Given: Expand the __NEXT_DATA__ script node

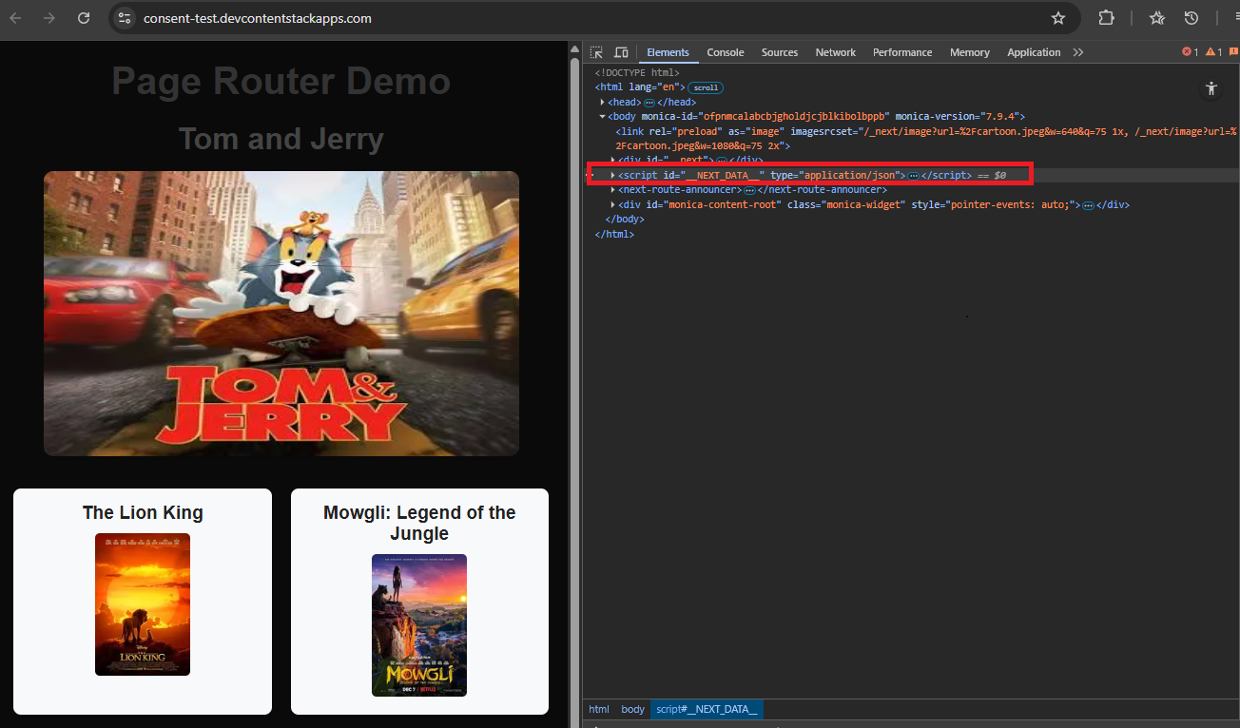Looking at the screenshot, I should pyautogui.click(x=612, y=175).
